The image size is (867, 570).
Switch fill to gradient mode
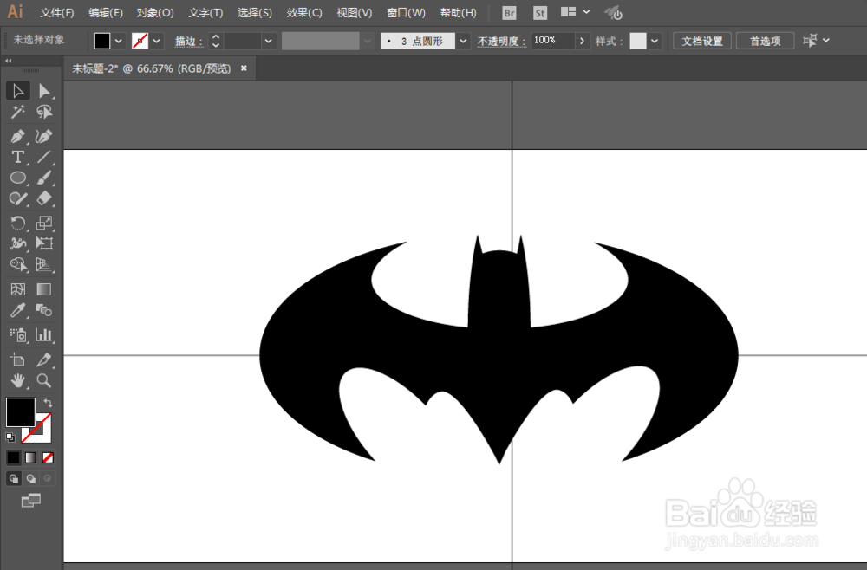(29, 457)
